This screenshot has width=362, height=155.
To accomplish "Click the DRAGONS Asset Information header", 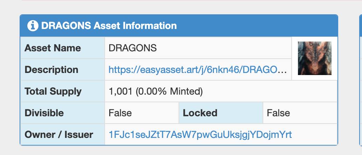I will click(x=179, y=25).
